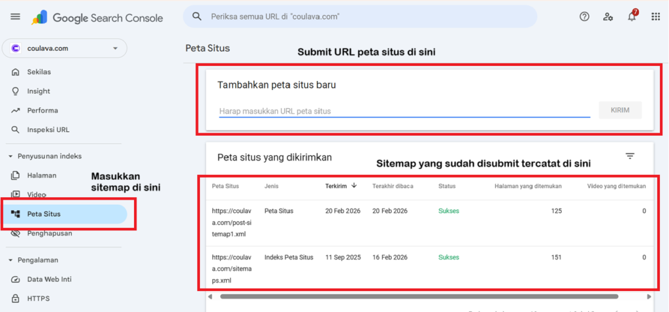Click the Peta Situs column header
Image resolution: width=669 pixels, height=312 pixels.
pos(225,186)
